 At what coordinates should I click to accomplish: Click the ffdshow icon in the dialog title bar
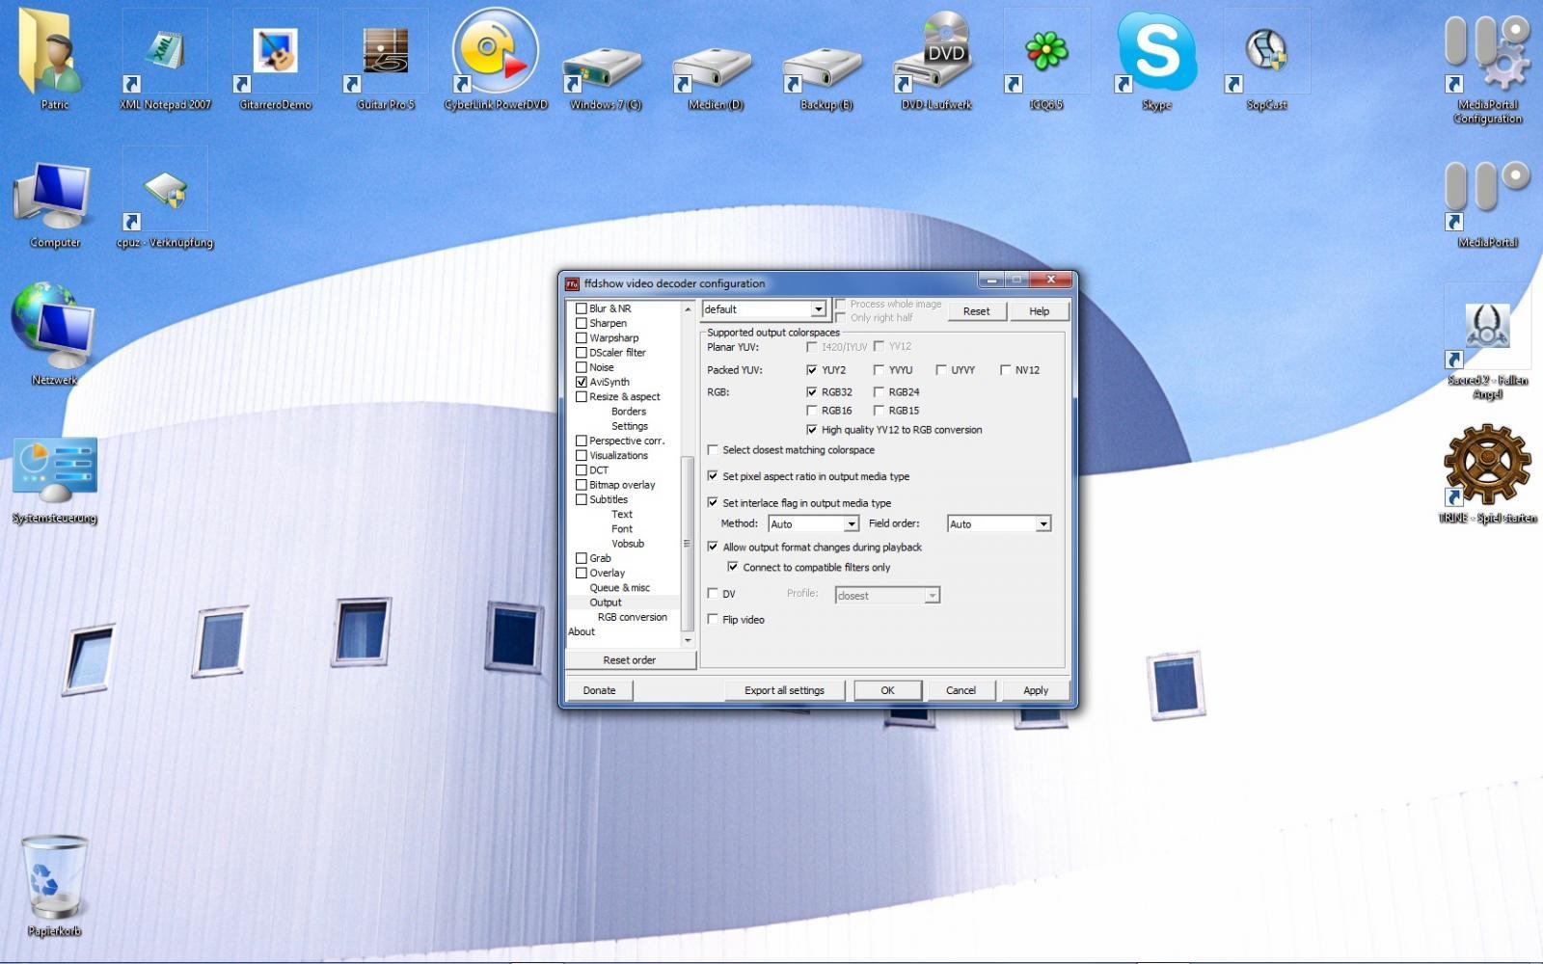point(572,283)
